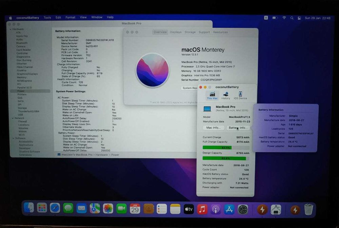
Task: Open App Store in dock
Action: coord(229,209)
